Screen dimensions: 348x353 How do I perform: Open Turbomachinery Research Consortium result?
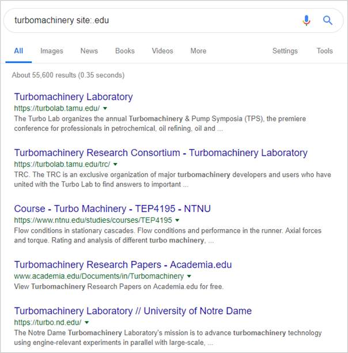coord(161,153)
